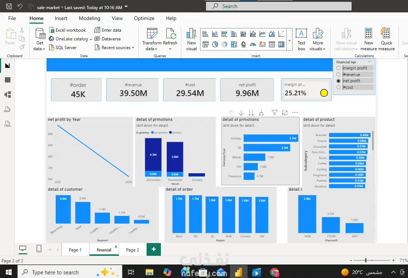The height and width of the screenshot is (278, 408).
Task: Expand all down one level icon
Action: 261,112
